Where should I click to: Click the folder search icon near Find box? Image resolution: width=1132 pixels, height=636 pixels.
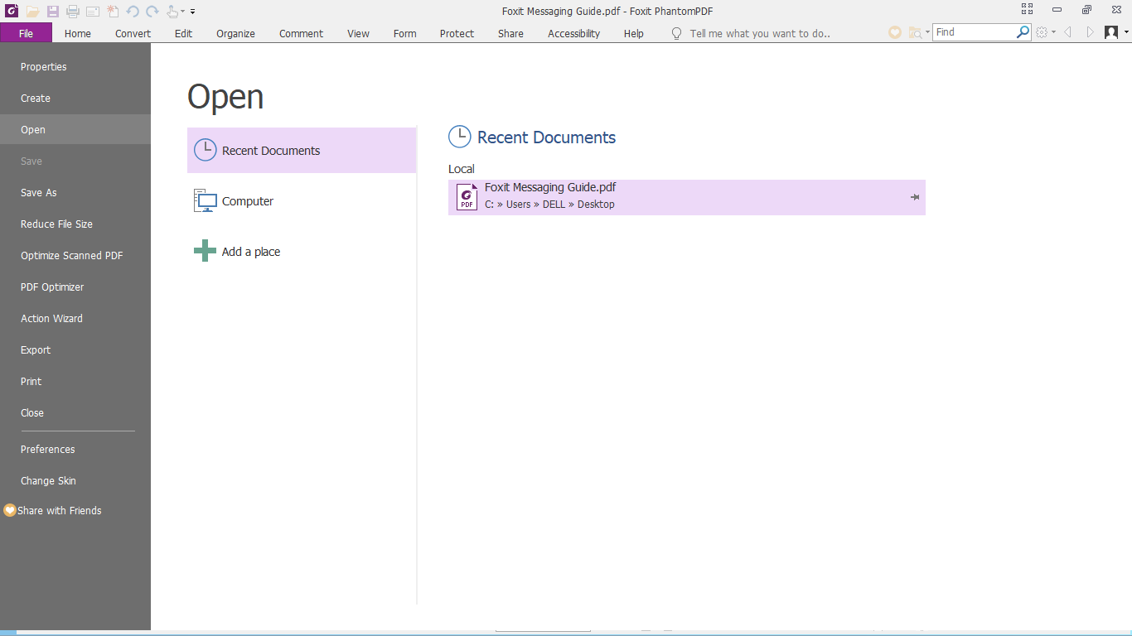click(x=915, y=32)
